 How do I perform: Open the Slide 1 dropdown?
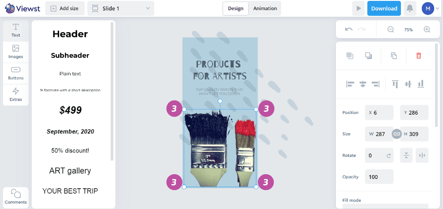click(x=121, y=8)
